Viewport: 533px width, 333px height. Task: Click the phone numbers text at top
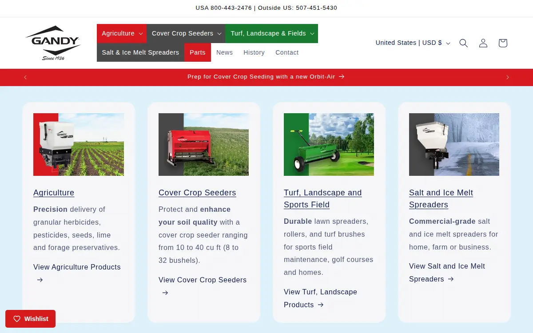pyautogui.click(x=266, y=8)
